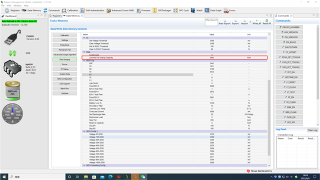Open the GPC Cycle tool
The image size is (320, 180).
[x=181, y=10]
